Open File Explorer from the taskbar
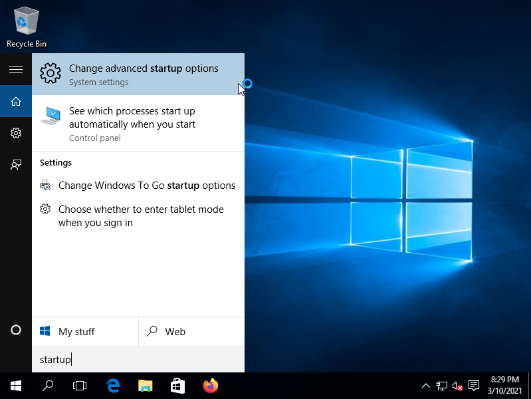 coord(146,385)
